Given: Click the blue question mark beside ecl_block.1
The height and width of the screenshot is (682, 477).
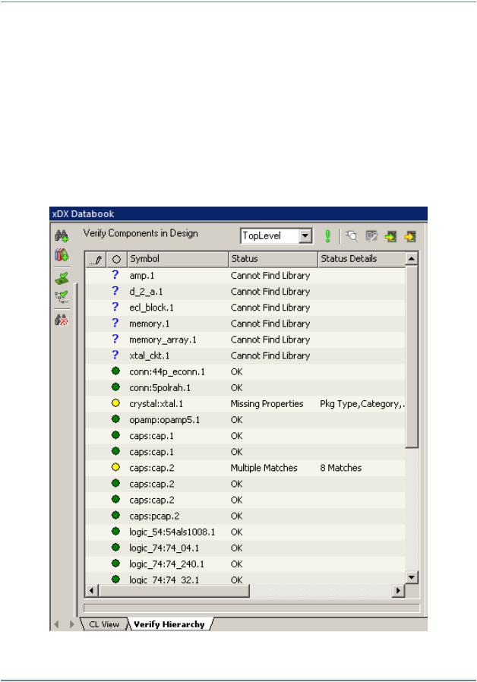Looking at the screenshot, I should coord(115,307).
